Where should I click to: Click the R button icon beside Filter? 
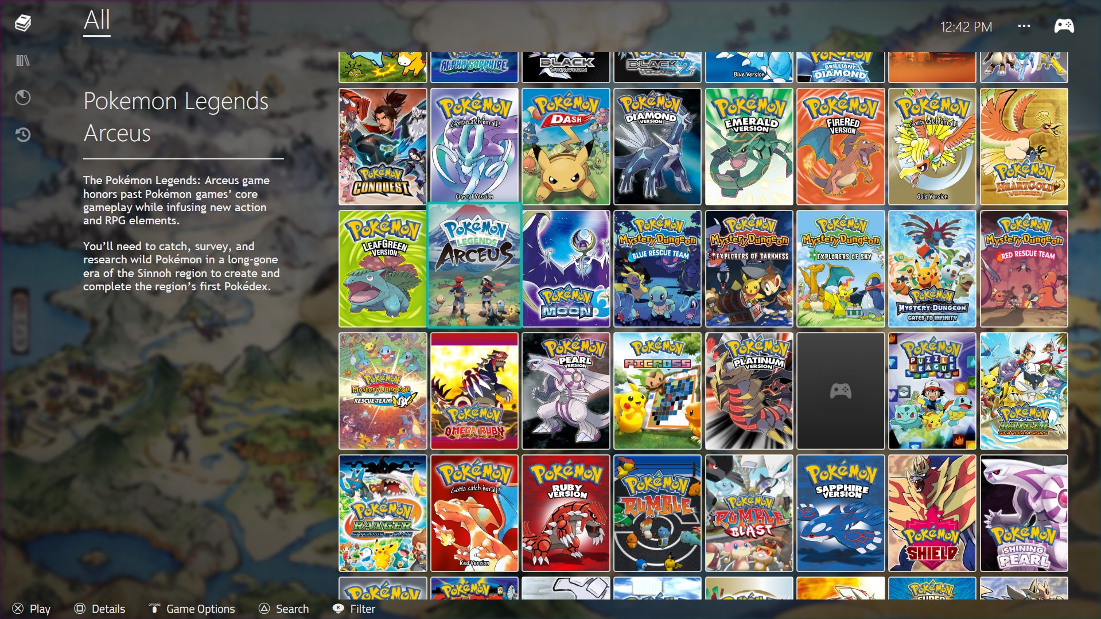pos(339,609)
